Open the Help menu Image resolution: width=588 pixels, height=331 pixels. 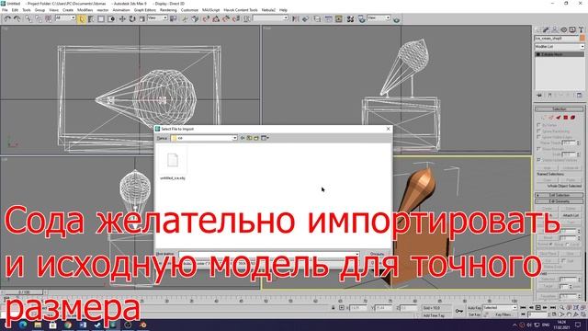point(283,10)
